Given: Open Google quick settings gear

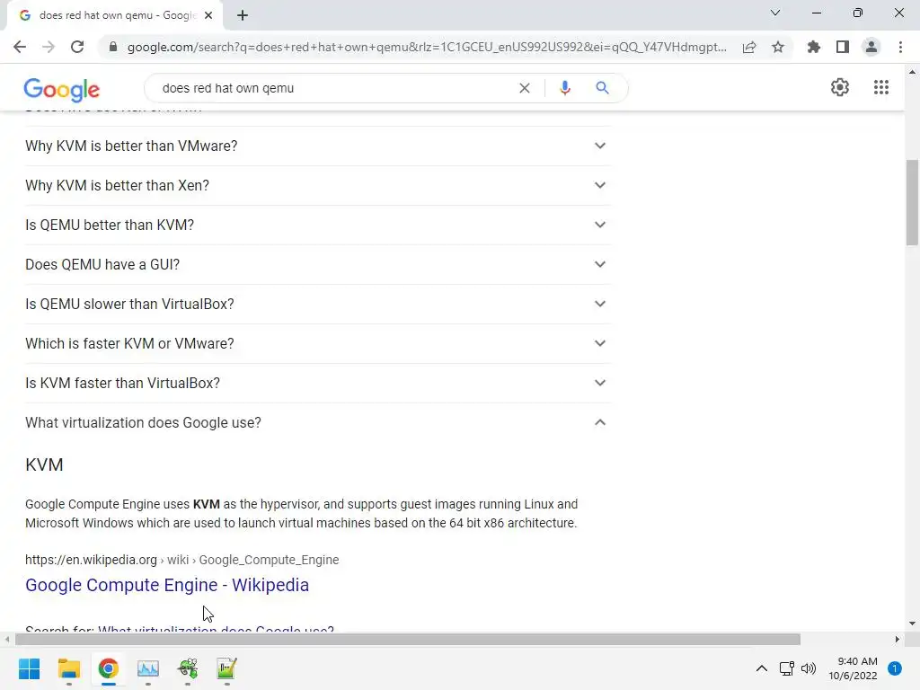Looking at the screenshot, I should tap(840, 87).
